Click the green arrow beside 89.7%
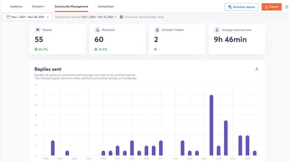This screenshot has height=166, width=293. pyautogui.click(x=36, y=49)
